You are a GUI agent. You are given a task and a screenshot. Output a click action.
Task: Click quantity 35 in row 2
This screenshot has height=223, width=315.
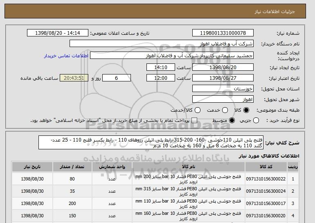click(72, 191)
